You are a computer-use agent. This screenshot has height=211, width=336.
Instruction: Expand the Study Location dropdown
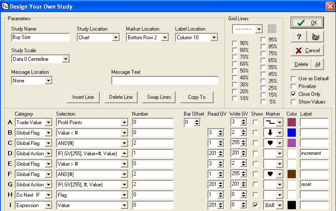[115, 38]
